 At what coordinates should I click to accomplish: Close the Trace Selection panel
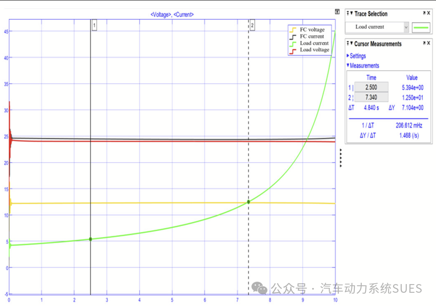coord(429,13)
